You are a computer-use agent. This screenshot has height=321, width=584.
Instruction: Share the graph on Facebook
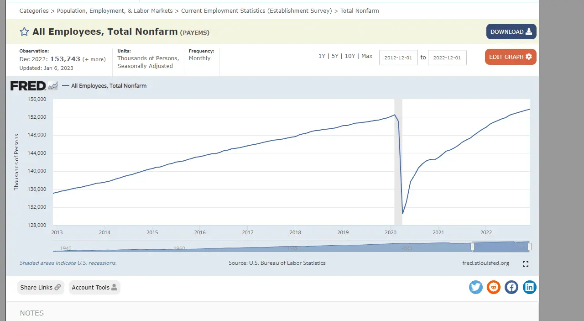point(511,287)
